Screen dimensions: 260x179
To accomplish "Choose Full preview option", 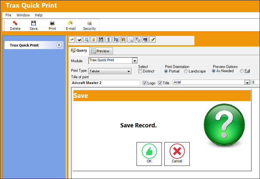I will click(242, 71).
